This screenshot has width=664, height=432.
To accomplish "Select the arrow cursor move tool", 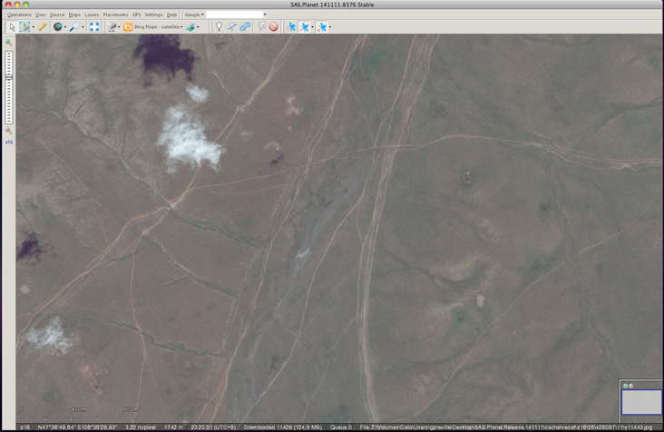I will click(x=12, y=27).
